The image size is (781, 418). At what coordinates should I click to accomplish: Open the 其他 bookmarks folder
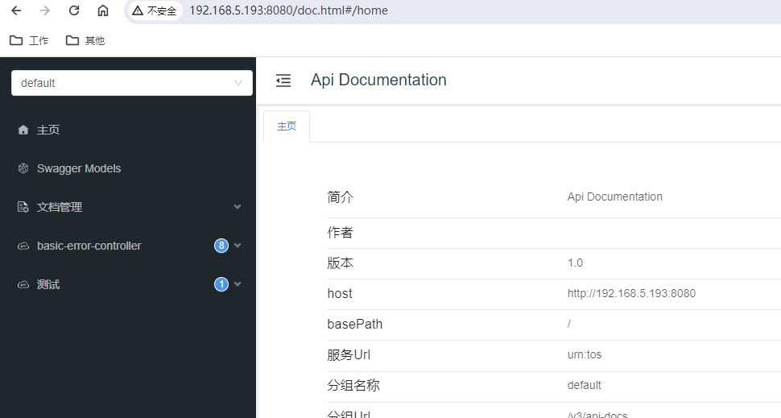pyautogui.click(x=85, y=40)
